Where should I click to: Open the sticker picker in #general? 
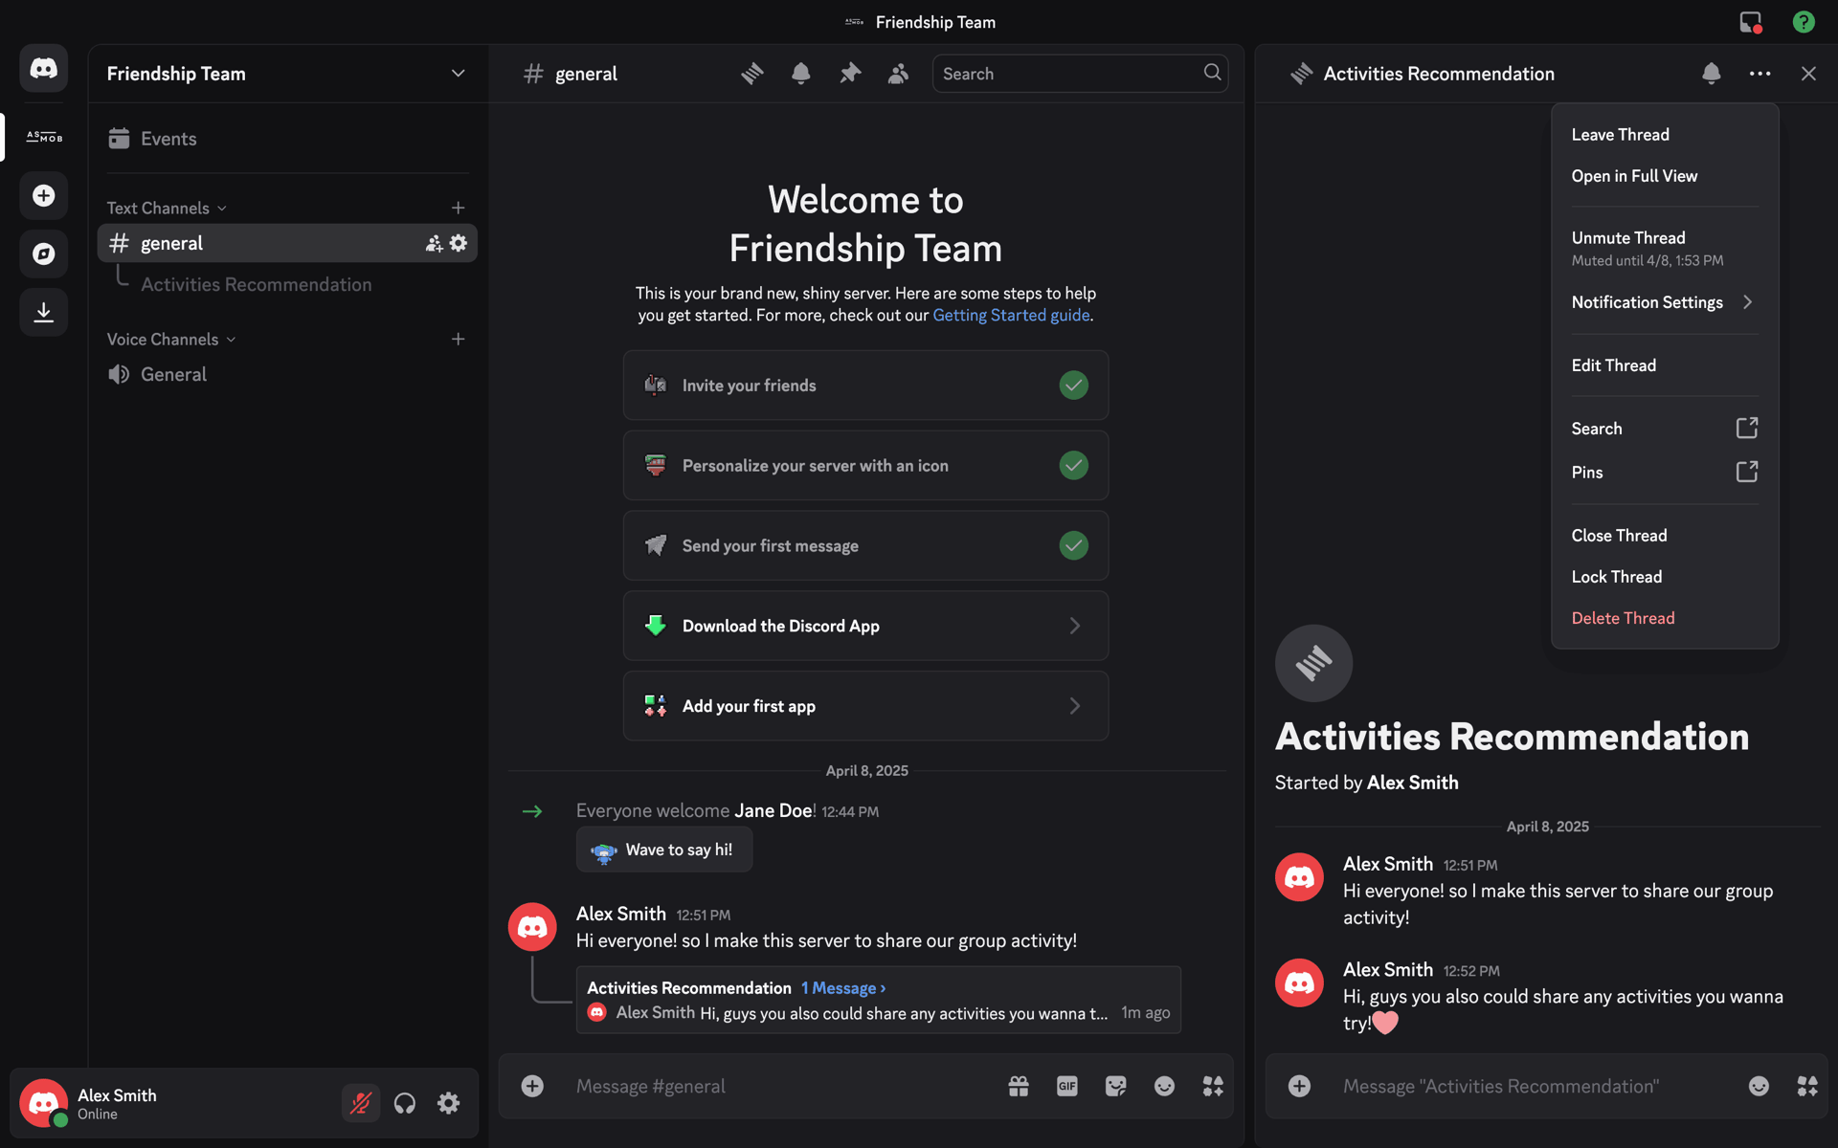click(x=1115, y=1086)
